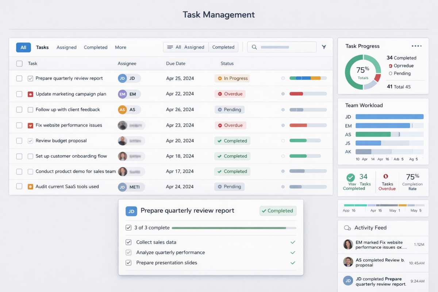Switch to the Assigned tab

click(x=66, y=47)
